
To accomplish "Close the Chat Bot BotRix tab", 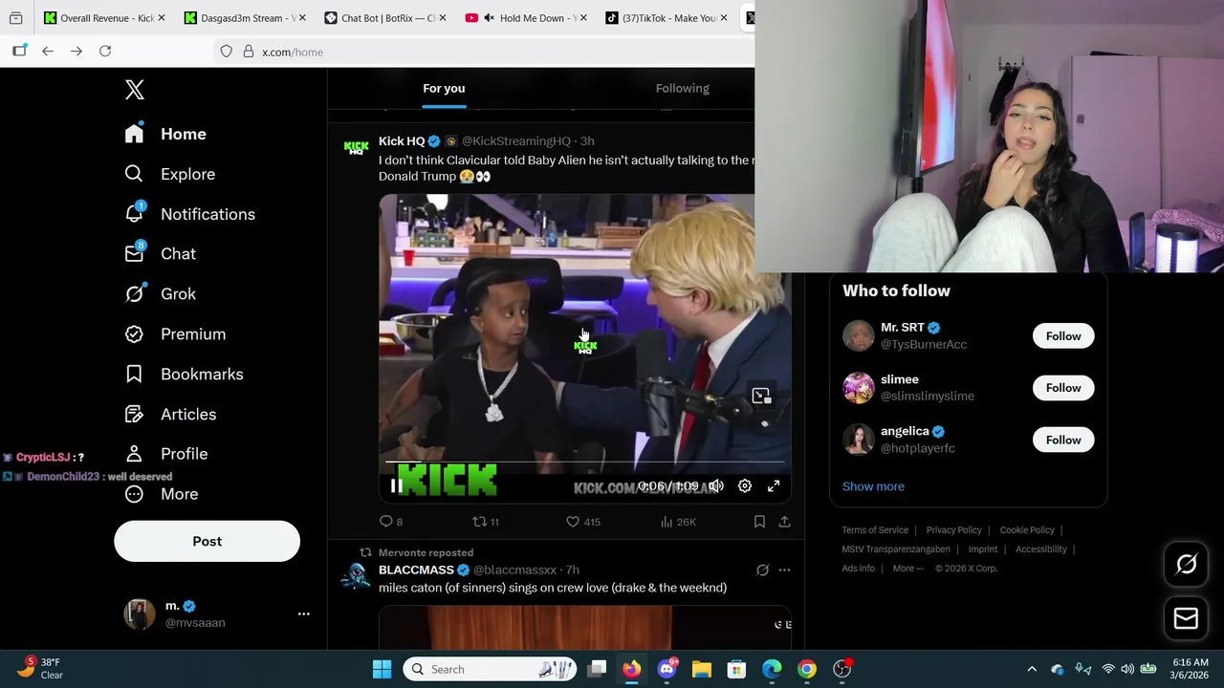I will 442,18.
